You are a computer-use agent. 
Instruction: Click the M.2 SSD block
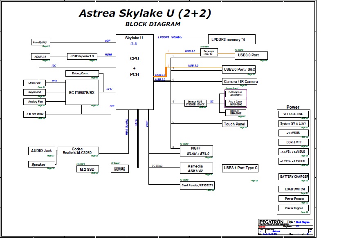click(x=88, y=169)
